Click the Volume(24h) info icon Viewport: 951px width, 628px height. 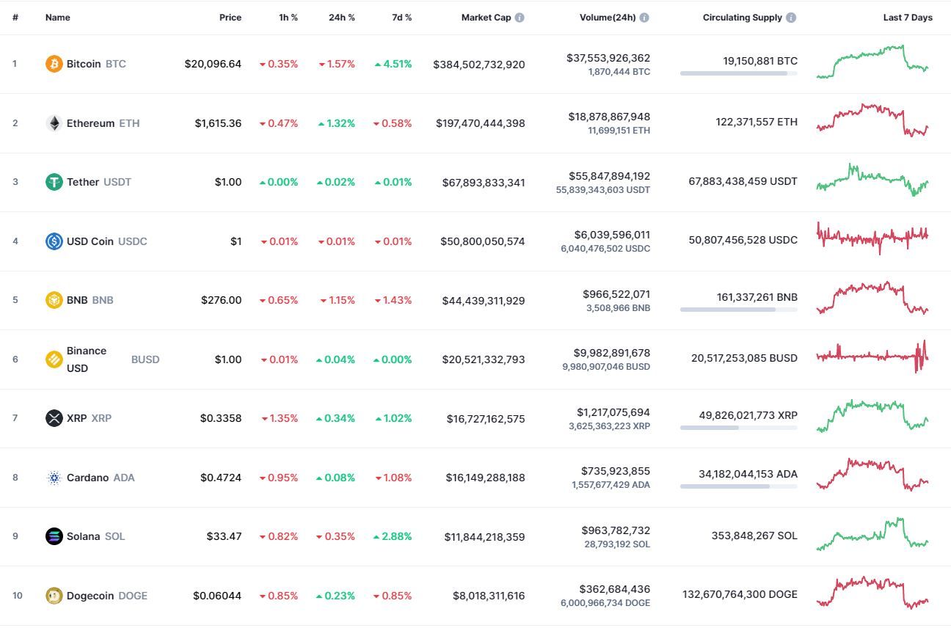click(644, 18)
